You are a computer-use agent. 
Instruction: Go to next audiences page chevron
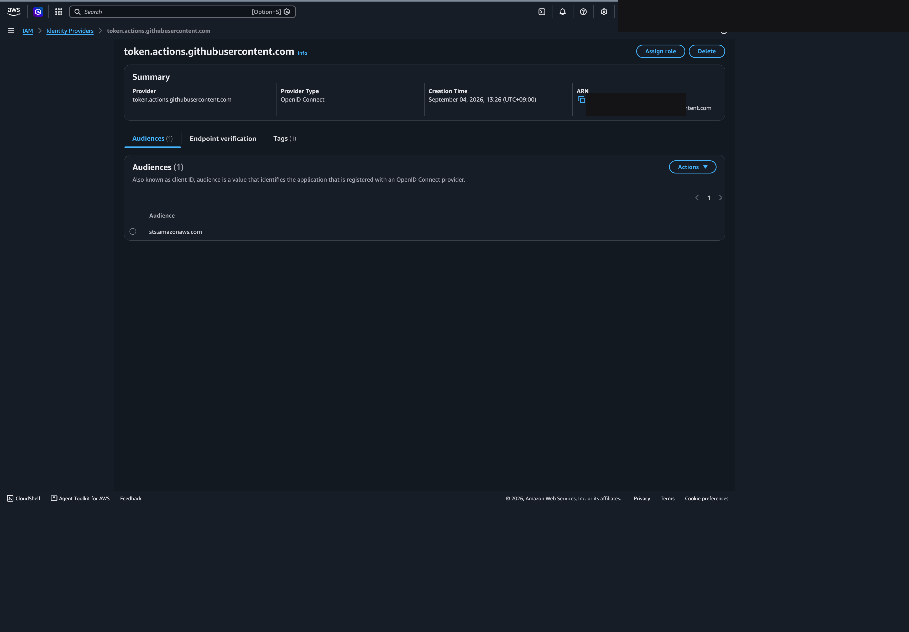(720, 198)
